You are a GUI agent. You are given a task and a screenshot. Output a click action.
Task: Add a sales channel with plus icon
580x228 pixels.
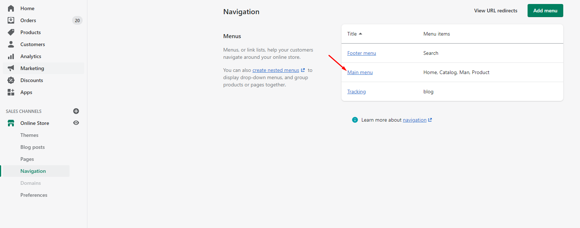[x=76, y=111]
